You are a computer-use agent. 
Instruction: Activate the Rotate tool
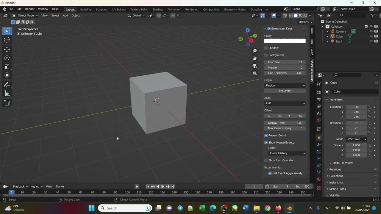point(7,58)
